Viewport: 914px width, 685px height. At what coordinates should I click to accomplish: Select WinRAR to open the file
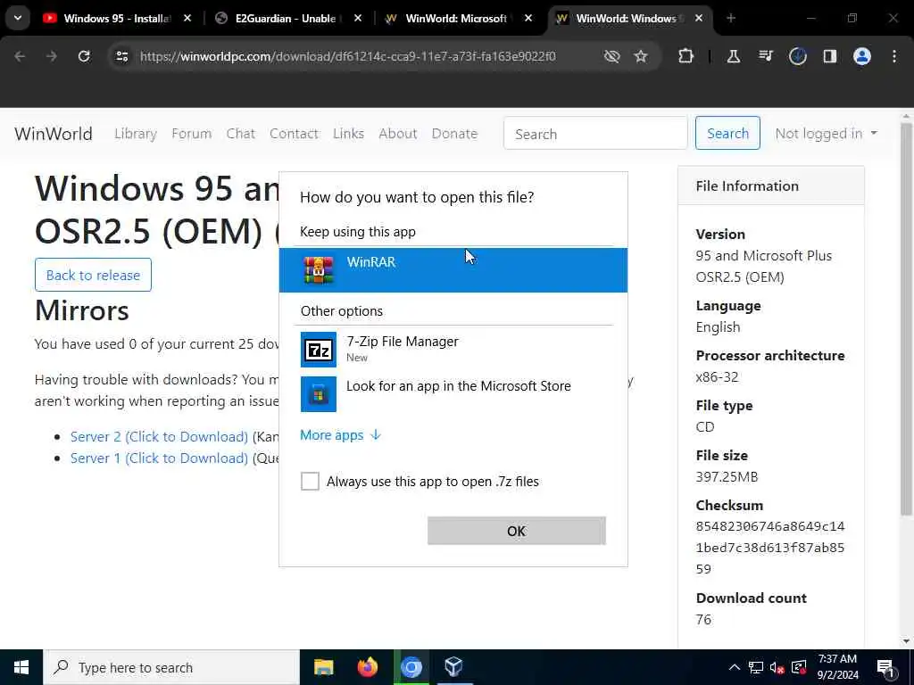click(x=453, y=270)
